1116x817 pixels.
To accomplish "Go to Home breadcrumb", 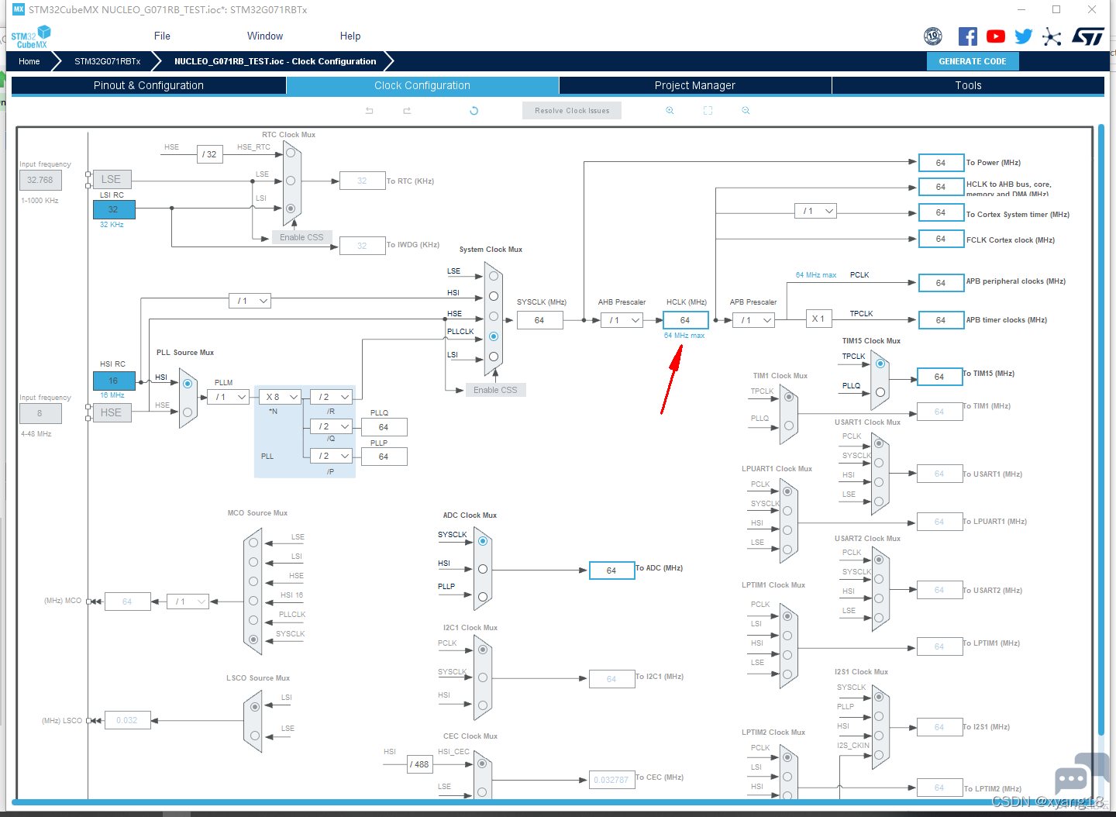I will point(29,61).
